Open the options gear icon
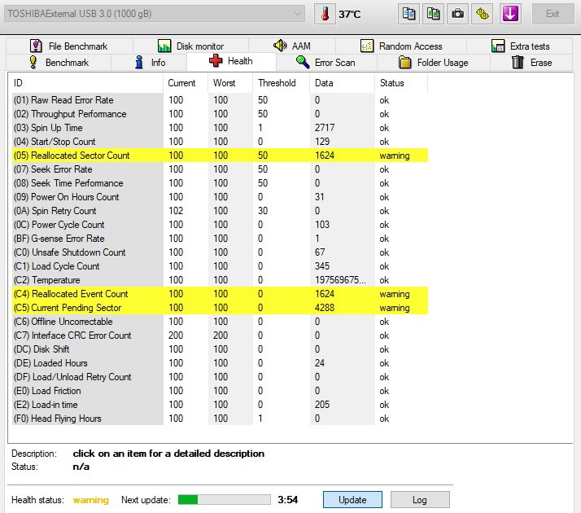Image resolution: width=581 pixels, height=513 pixels. 482,14
